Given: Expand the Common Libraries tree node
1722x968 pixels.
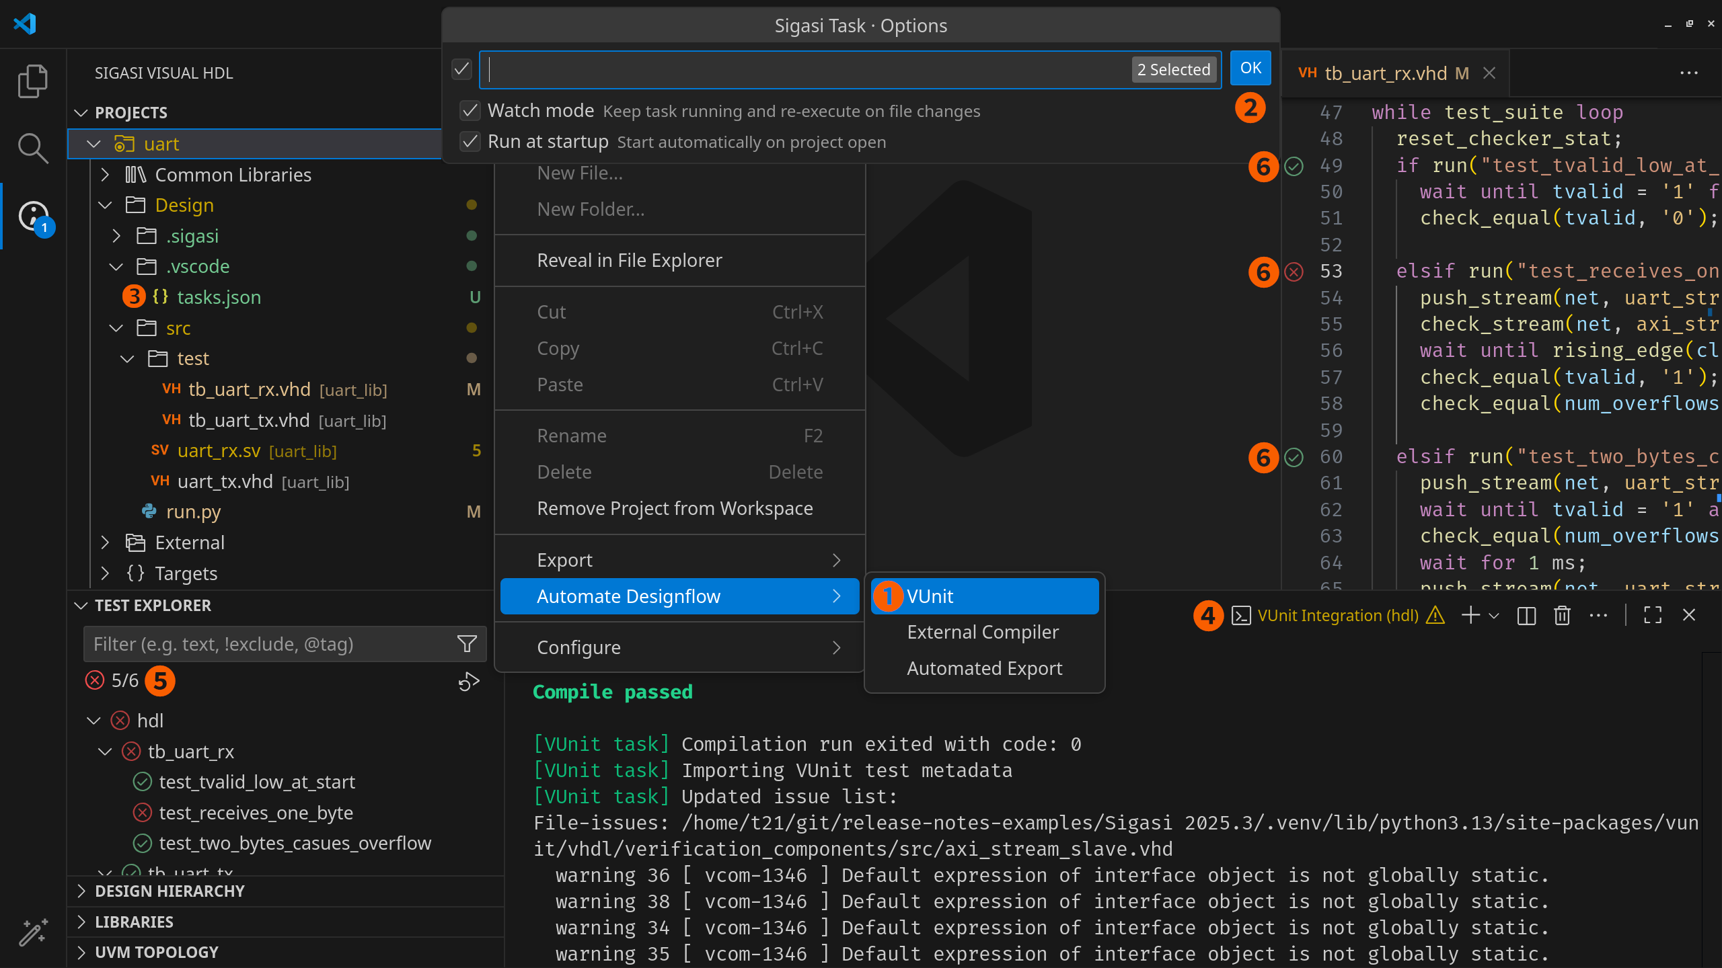Looking at the screenshot, I should click(105, 175).
